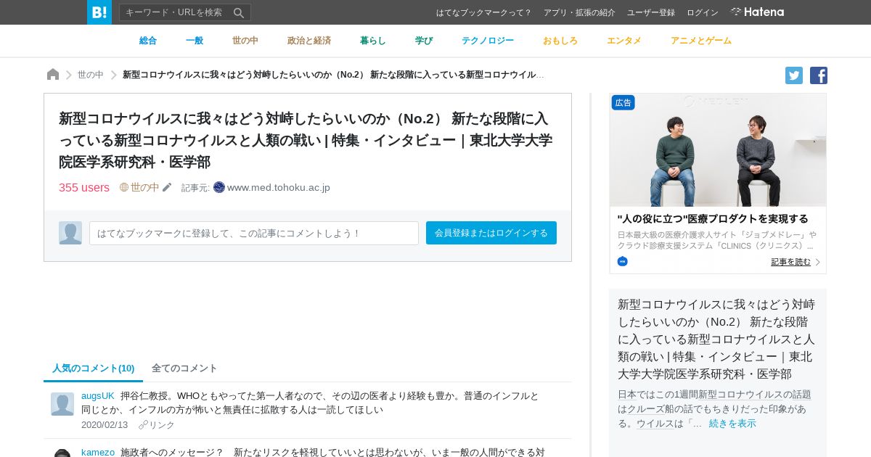Click 新型コロナウイルス keyword in sidebar
This screenshot has height=457, width=871.
click(x=740, y=394)
